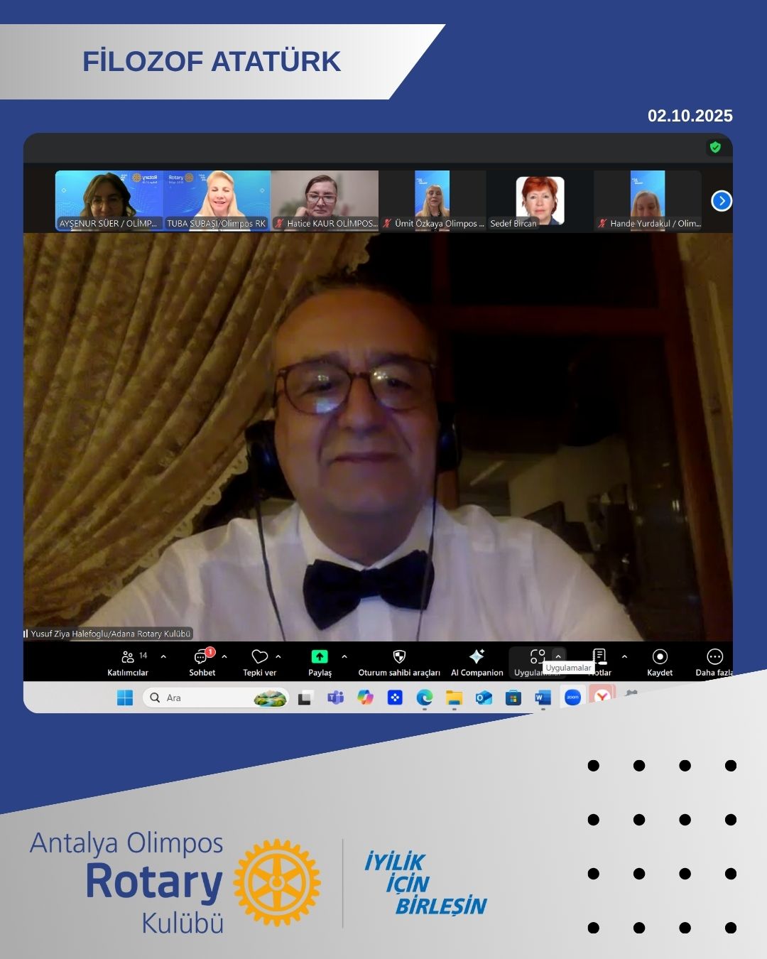Show next participants with the blue arrow

722,201
